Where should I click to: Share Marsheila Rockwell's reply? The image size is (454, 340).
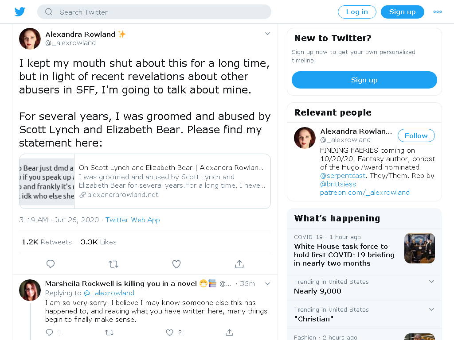[229, 332]
